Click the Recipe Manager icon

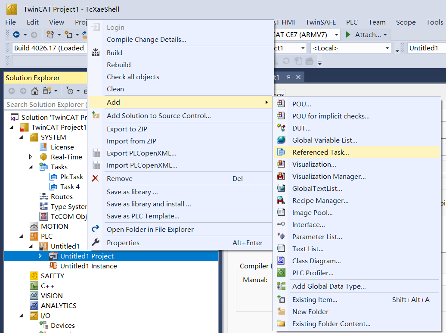(281, 200)
